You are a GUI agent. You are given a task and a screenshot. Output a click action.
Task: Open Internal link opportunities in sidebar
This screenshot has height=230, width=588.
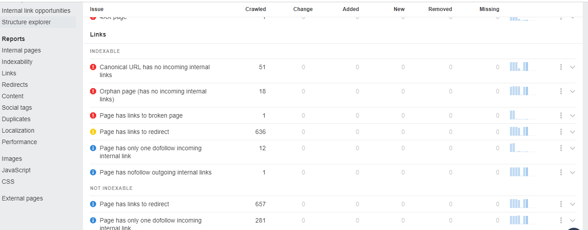tap(36, 11)
